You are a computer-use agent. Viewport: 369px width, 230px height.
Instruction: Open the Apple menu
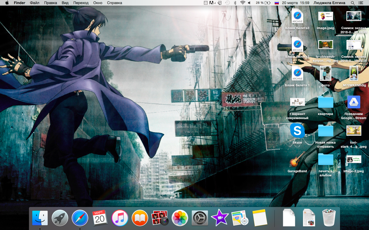[7, 3]
